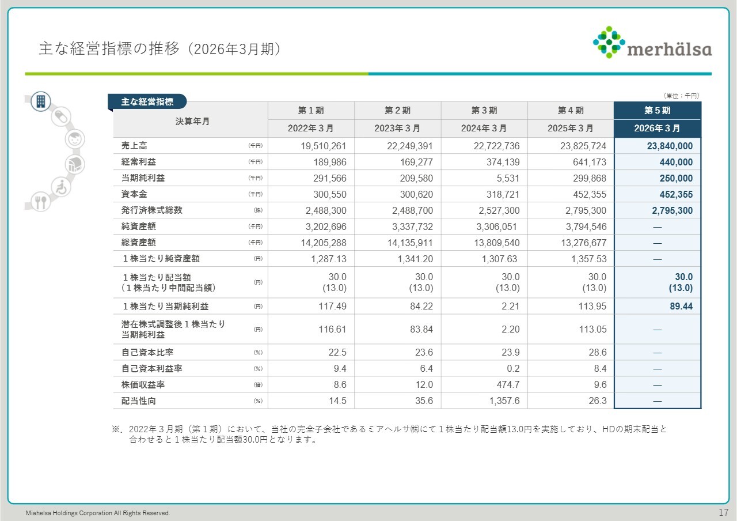
Task: Click the forecast EPS value 89.44
Action: [x=681, y=307]
